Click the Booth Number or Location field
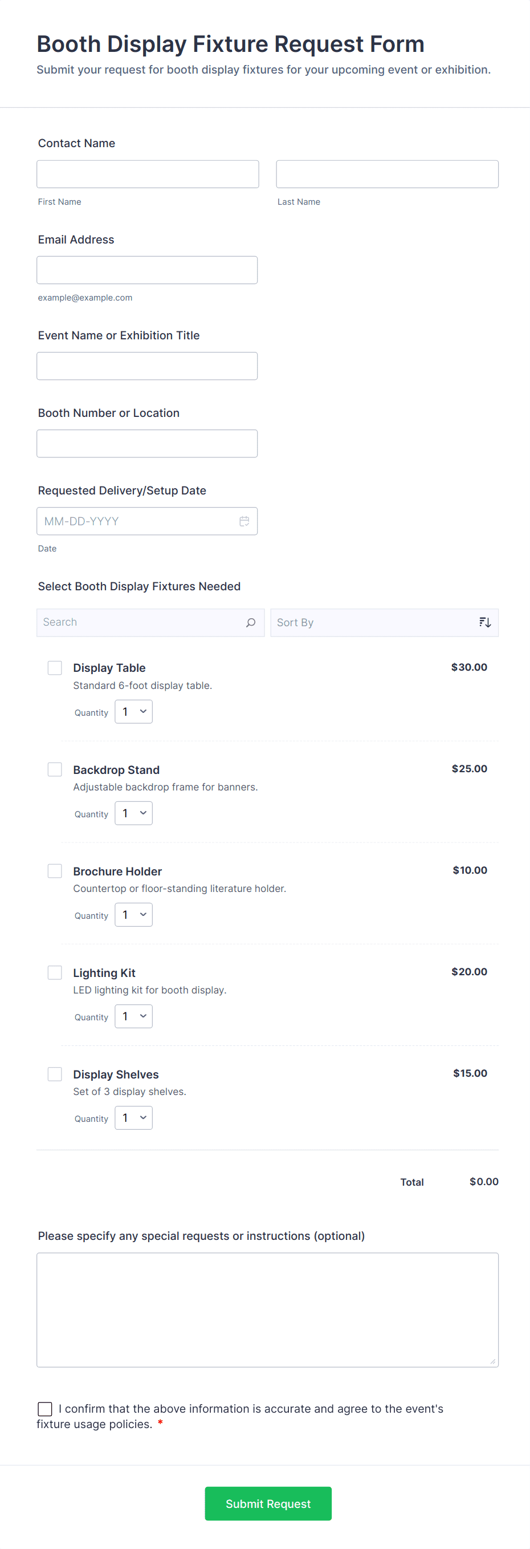The width and height of the screenshot is (530, 1549). pyautogui.click(x=147, y=444)
